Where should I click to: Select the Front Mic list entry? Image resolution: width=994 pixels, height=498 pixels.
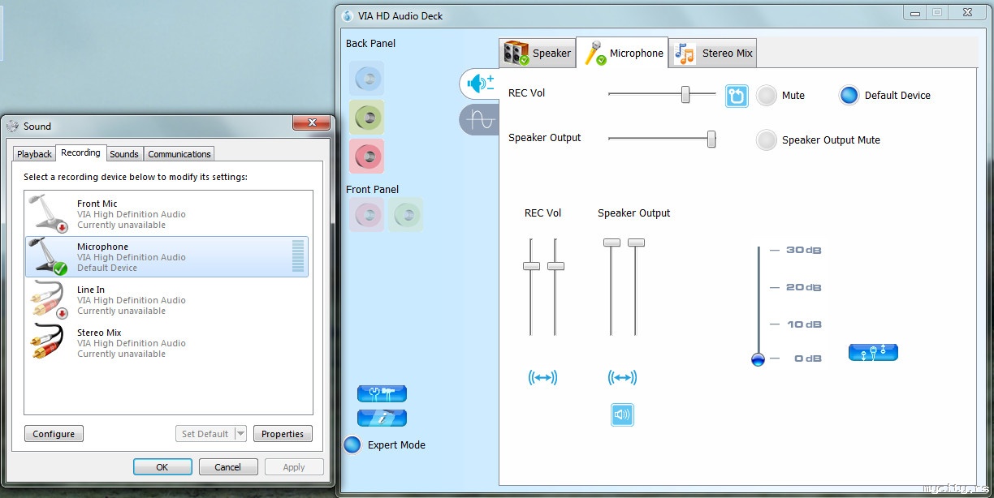point(167,214)
